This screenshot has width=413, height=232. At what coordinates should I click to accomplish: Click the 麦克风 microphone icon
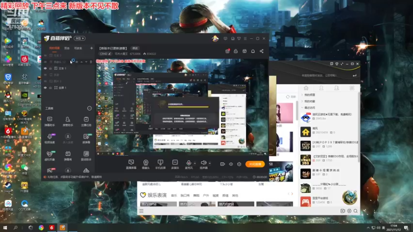[x=188, y=163]
